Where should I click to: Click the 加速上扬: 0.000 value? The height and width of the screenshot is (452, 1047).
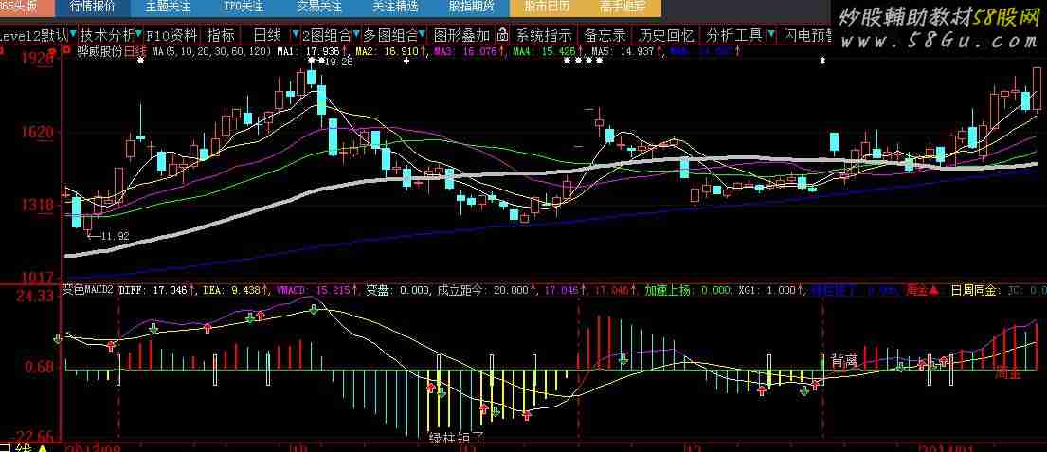click(688, 290)
